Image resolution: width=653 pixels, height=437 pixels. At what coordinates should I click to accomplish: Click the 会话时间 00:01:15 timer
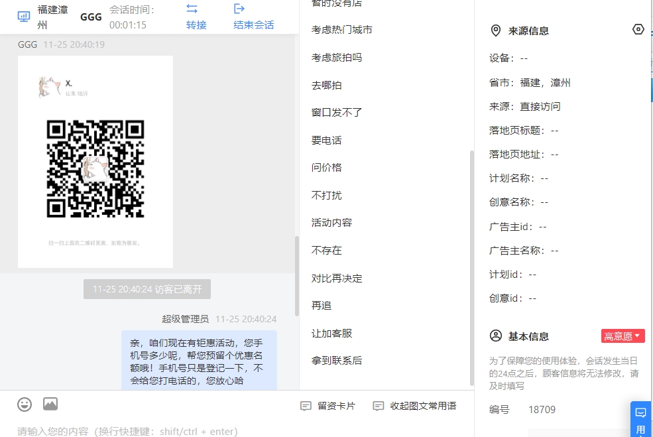[132, 17]
